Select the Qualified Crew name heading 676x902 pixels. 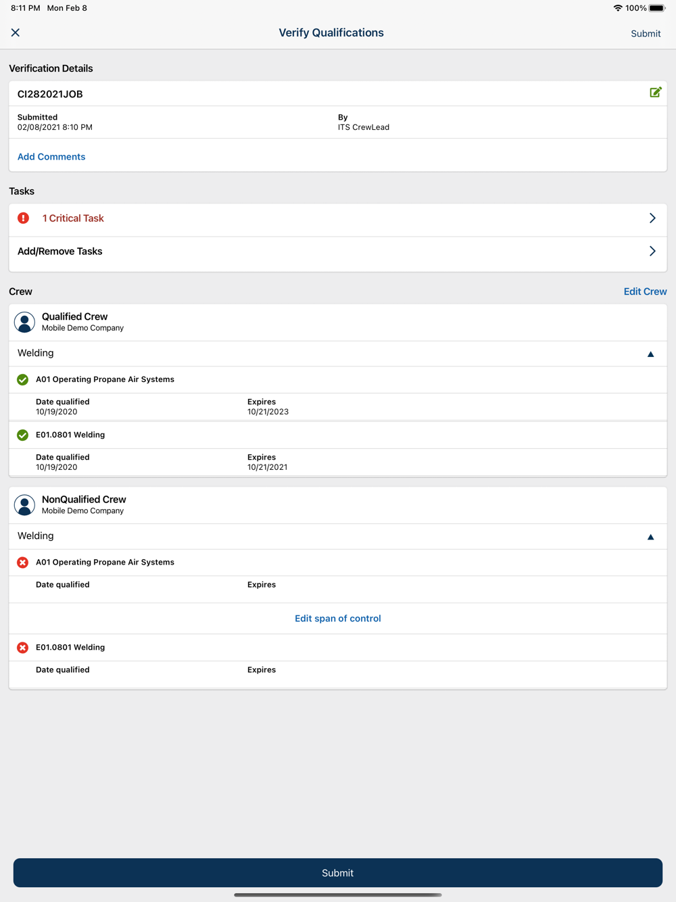[74, 316]
